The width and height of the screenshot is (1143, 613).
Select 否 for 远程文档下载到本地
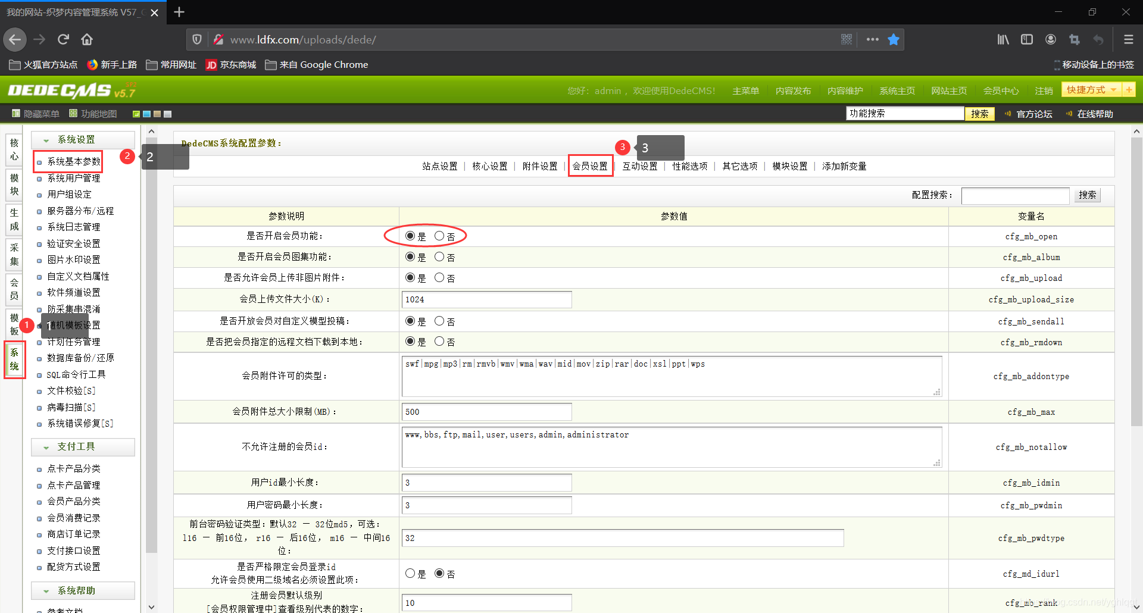tap(439, 342)
